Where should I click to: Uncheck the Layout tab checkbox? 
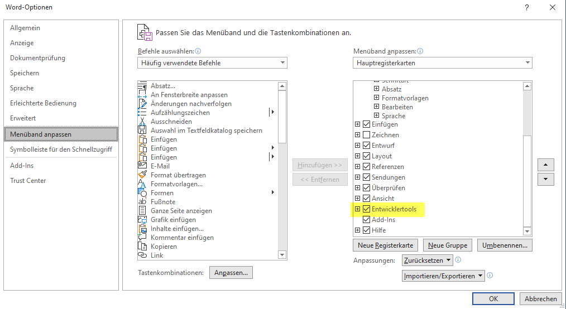pos(366,156)
